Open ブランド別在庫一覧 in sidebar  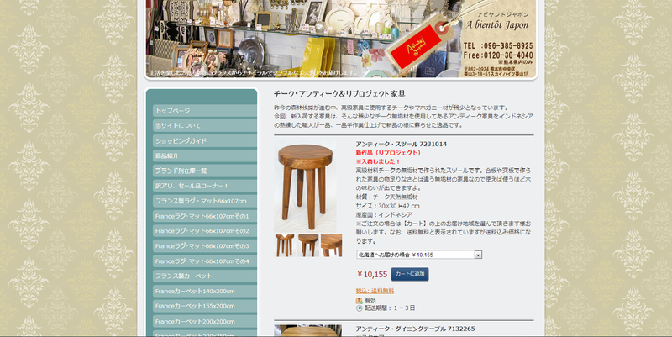[x=205, y=171]
